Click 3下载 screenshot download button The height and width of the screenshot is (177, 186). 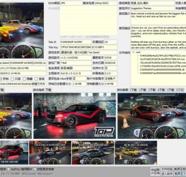pyautogui.click(x=152, y=90)
